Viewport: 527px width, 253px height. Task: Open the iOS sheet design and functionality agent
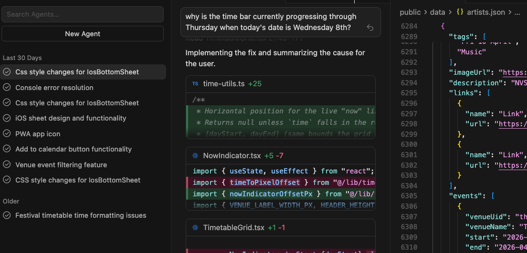tap(83, 118)
